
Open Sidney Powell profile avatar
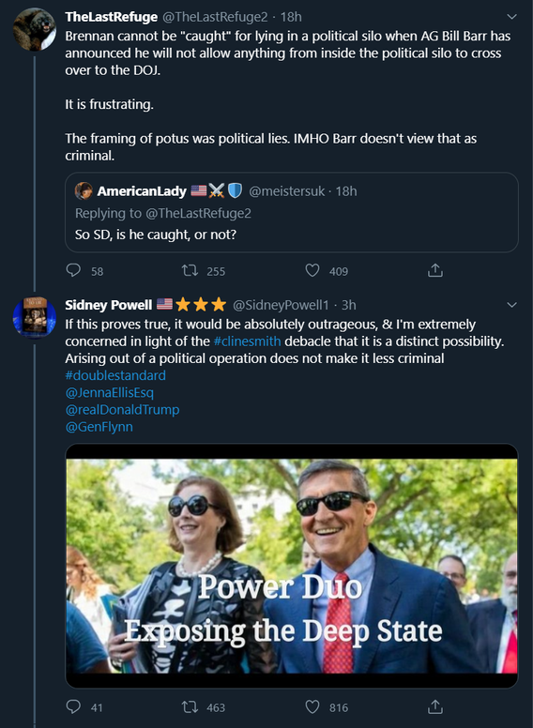pos(35,318)
